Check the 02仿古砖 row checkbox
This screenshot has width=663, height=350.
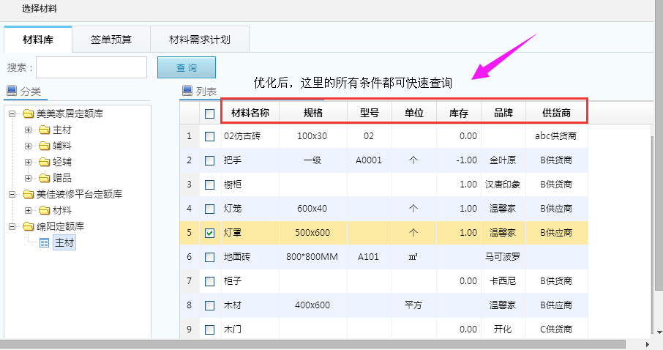tap(210, 136)
